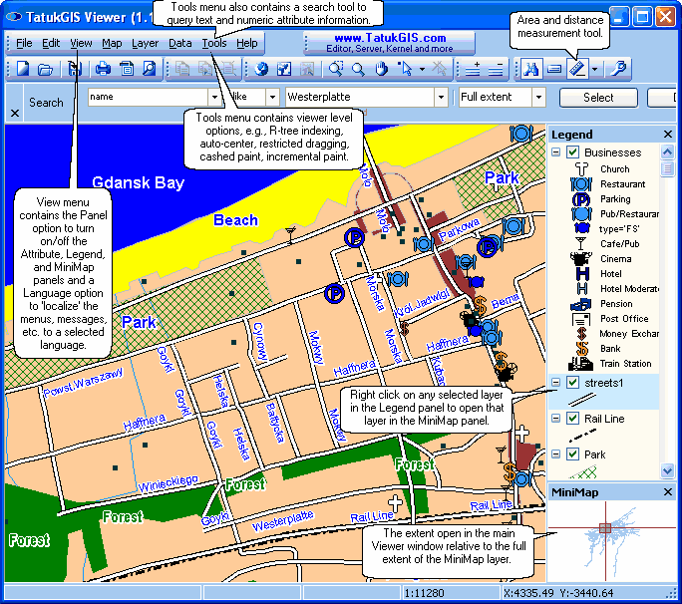Click the map icon right of globe
This screenshot has height=604, width=682.
coord(284,69)
